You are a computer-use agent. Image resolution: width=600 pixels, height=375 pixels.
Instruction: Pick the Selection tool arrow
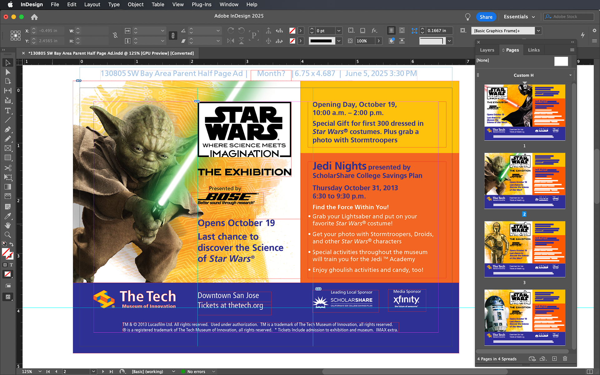(x=8, y=63)
